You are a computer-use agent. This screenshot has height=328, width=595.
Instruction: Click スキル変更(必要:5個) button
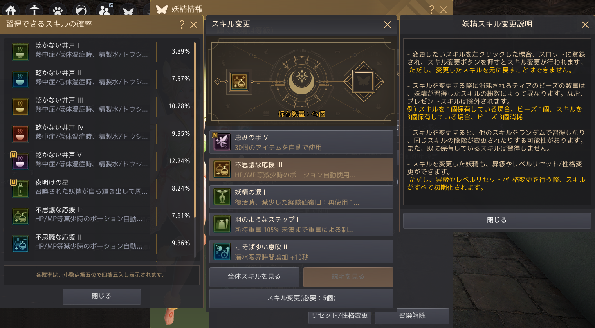click(301, 298)
